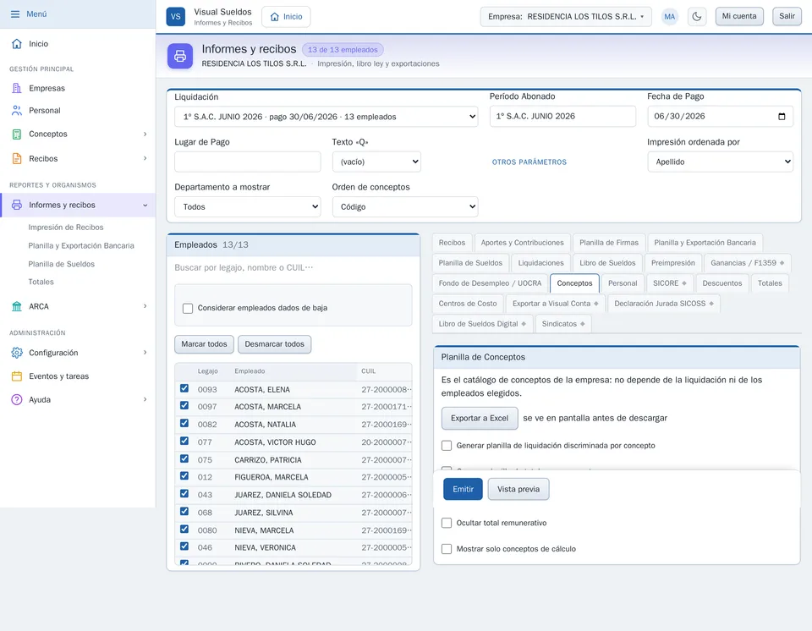Screen dimensions: 812x631
Task: Click the Desmarcar todos button
Action: [x=274, y=344]
